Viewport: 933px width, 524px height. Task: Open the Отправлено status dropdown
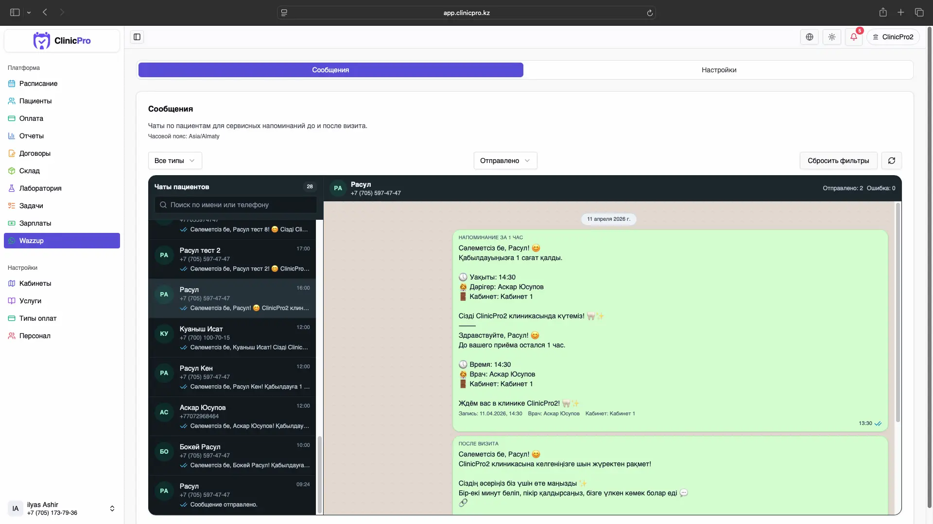tap(505, 161)
